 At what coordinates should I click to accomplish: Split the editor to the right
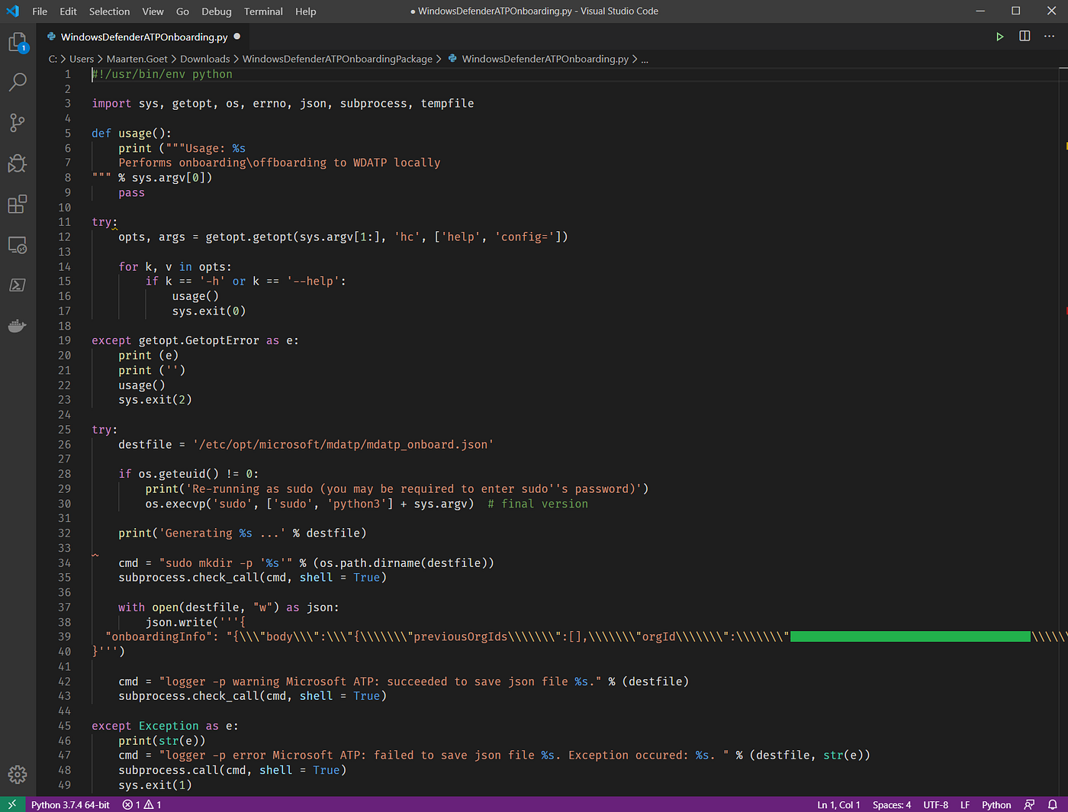[x=1025, y=37]
